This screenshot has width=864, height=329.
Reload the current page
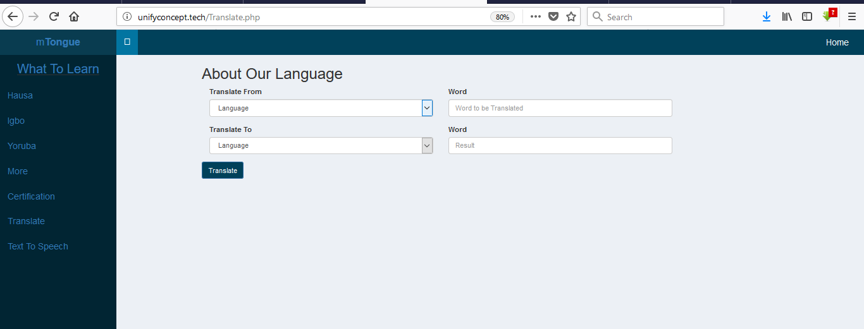54,16
